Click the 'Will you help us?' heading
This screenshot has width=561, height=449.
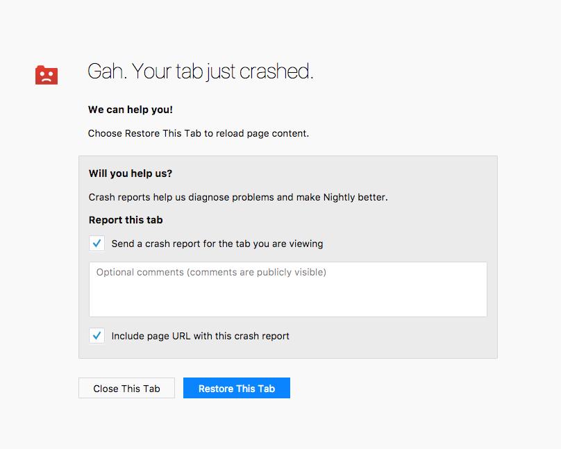pos(131,173)
